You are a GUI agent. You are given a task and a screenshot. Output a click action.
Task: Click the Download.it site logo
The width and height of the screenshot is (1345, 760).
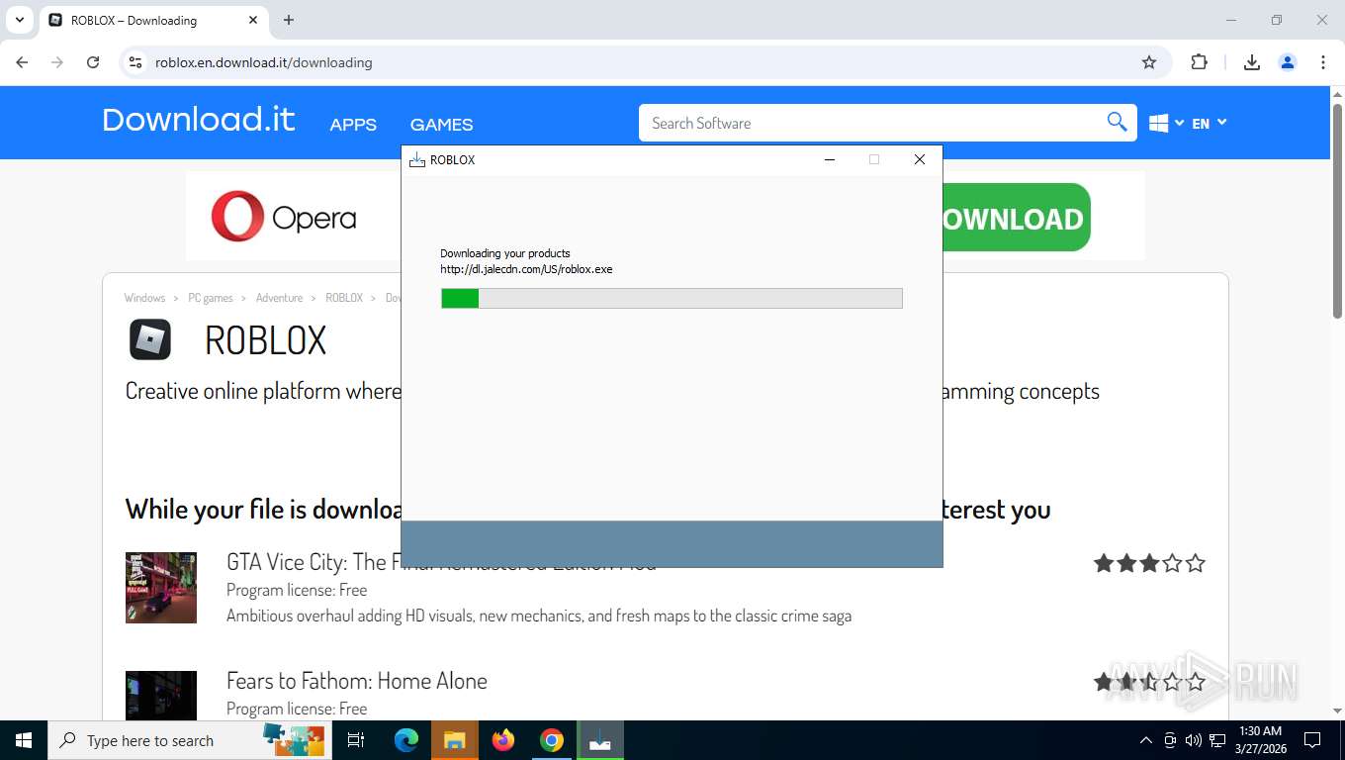pyautogui.click(x=199, y=120)
